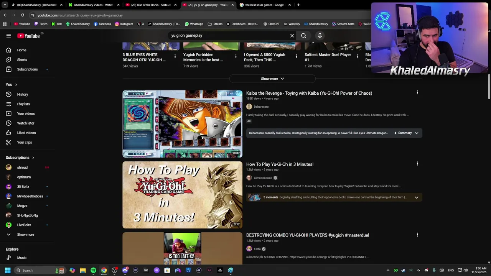
Task: Open options for 'Saltiest Master Duel Player' video
Action: pos(357,56)
